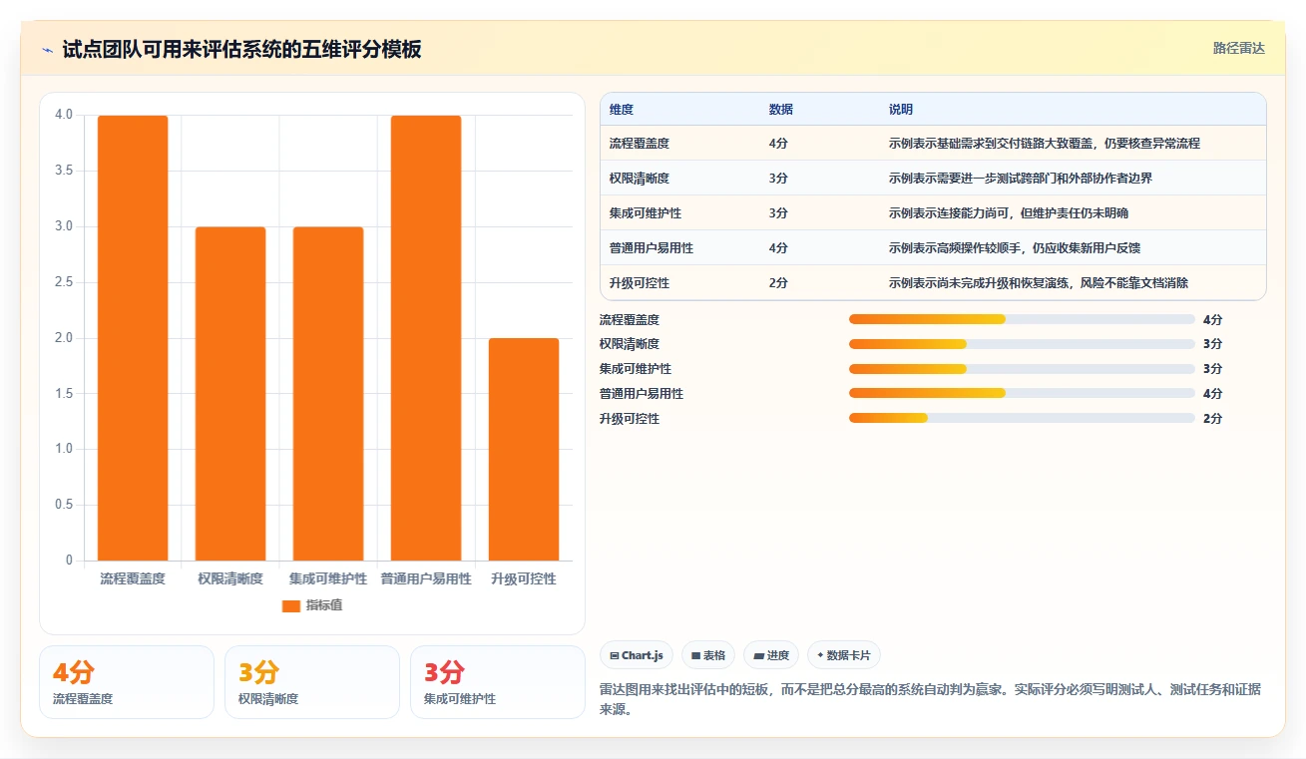Click the 普通用户易用性 bar in chart
The height and width of the screenshot is (759, 1306).
426,338
